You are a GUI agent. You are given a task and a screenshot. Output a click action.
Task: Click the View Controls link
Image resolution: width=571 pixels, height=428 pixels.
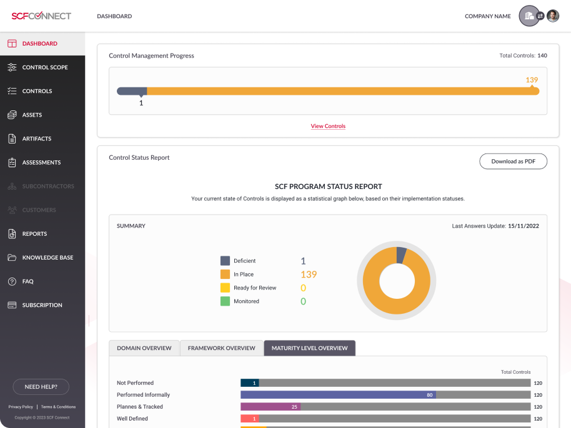[x=328, y=126]
